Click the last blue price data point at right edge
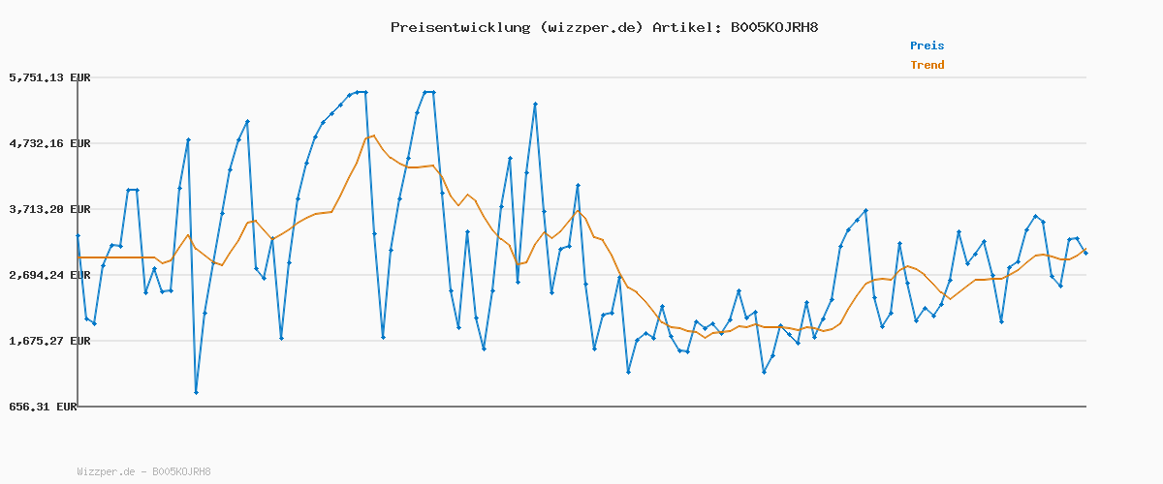Image resolution: width=1163 pixels, height=484 pixels. (x=1085, y=253)
